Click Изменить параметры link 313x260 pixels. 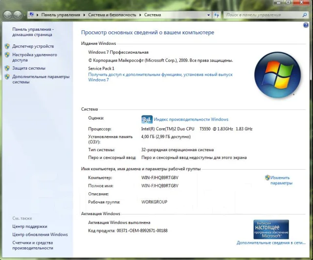coord(281,180)
